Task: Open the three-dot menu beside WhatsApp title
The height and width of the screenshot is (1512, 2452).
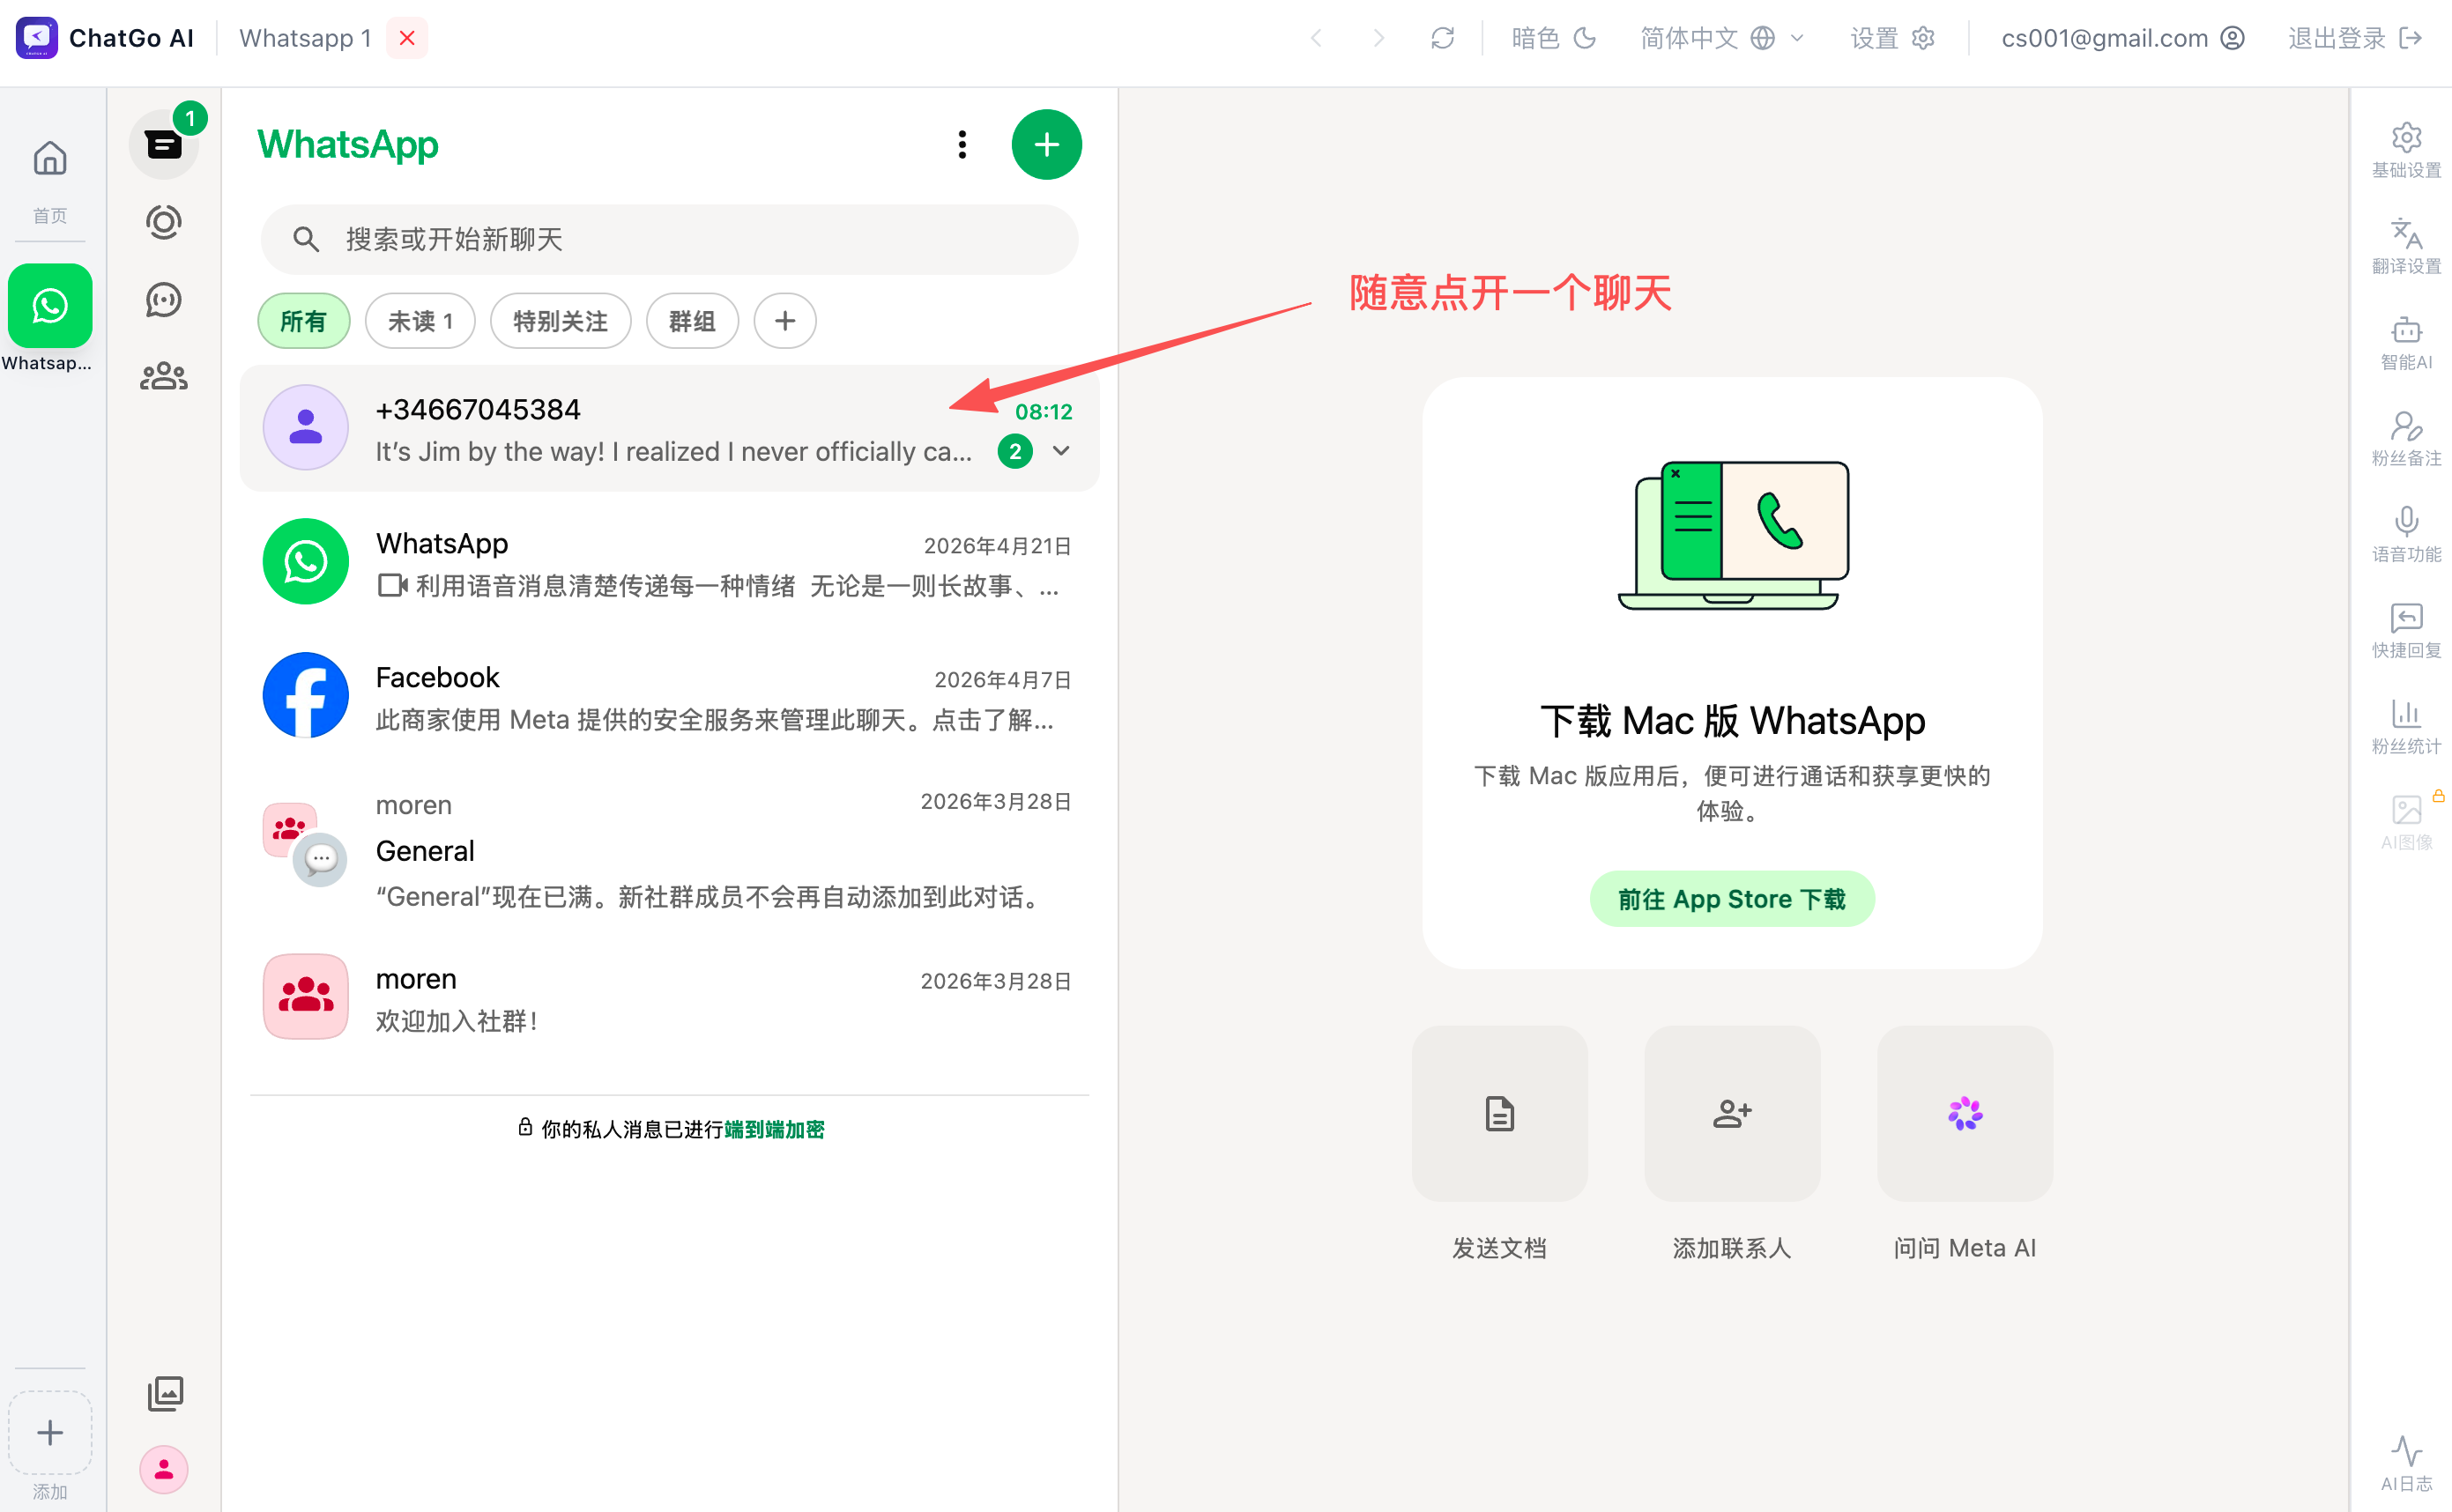Action: coord(962,145)
